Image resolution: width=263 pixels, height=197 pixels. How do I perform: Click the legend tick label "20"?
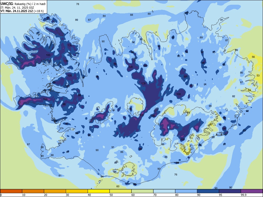(45, 195)
